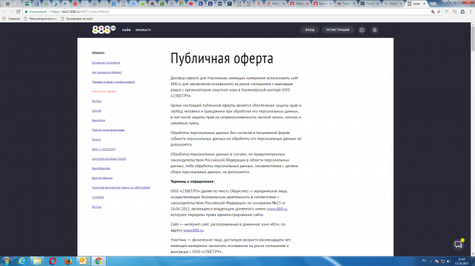Click the РЕГИСТРАЦИЯ button
The height and width of the screenshot is (266, 475).
337,30
